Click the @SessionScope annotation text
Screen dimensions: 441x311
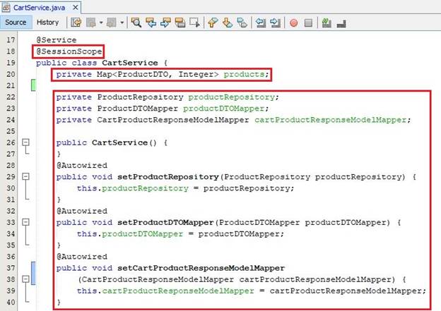coord(69,51)
